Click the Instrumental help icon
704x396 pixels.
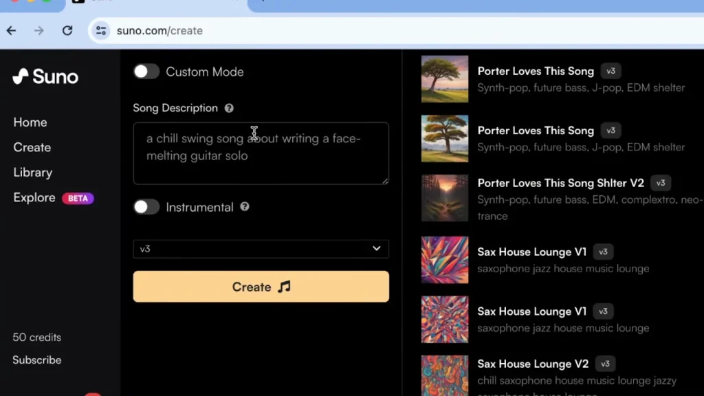245,206
